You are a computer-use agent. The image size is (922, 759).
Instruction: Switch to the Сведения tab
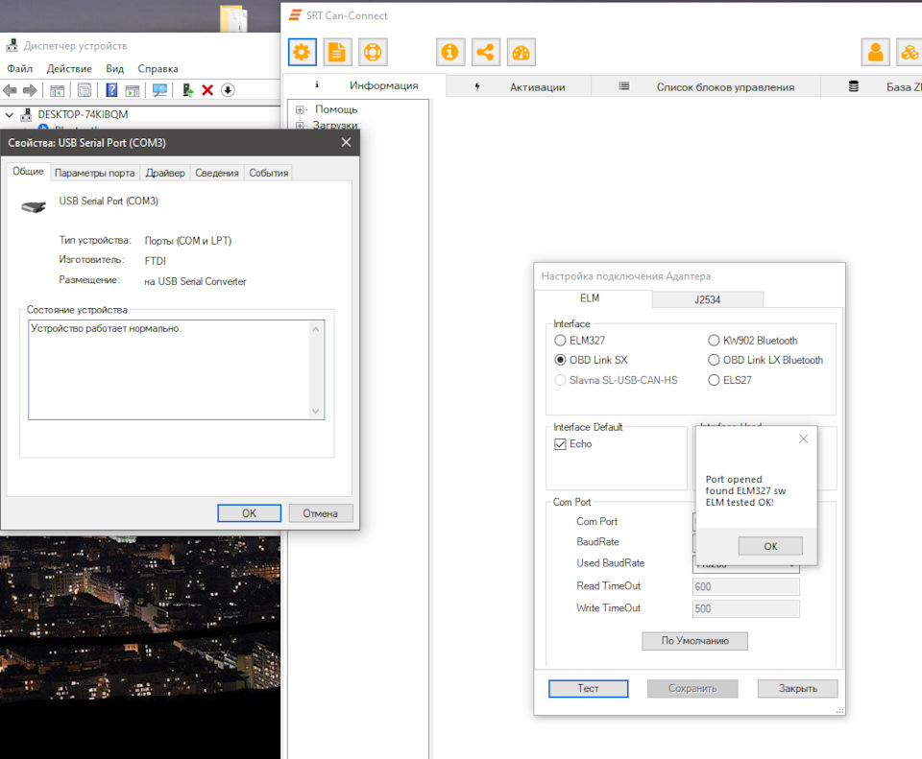tap(217, 173)
